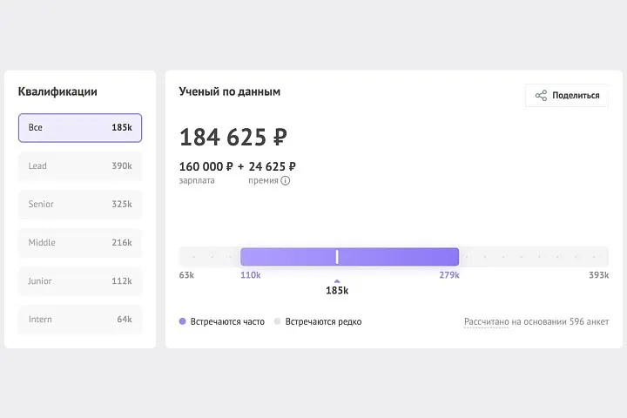
Task: Switch to Junior qualification
Action: click(80, 281)
